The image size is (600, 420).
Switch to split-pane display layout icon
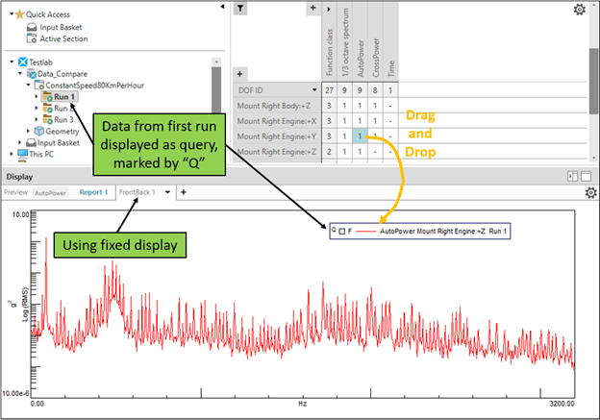[x=572, y=177]
